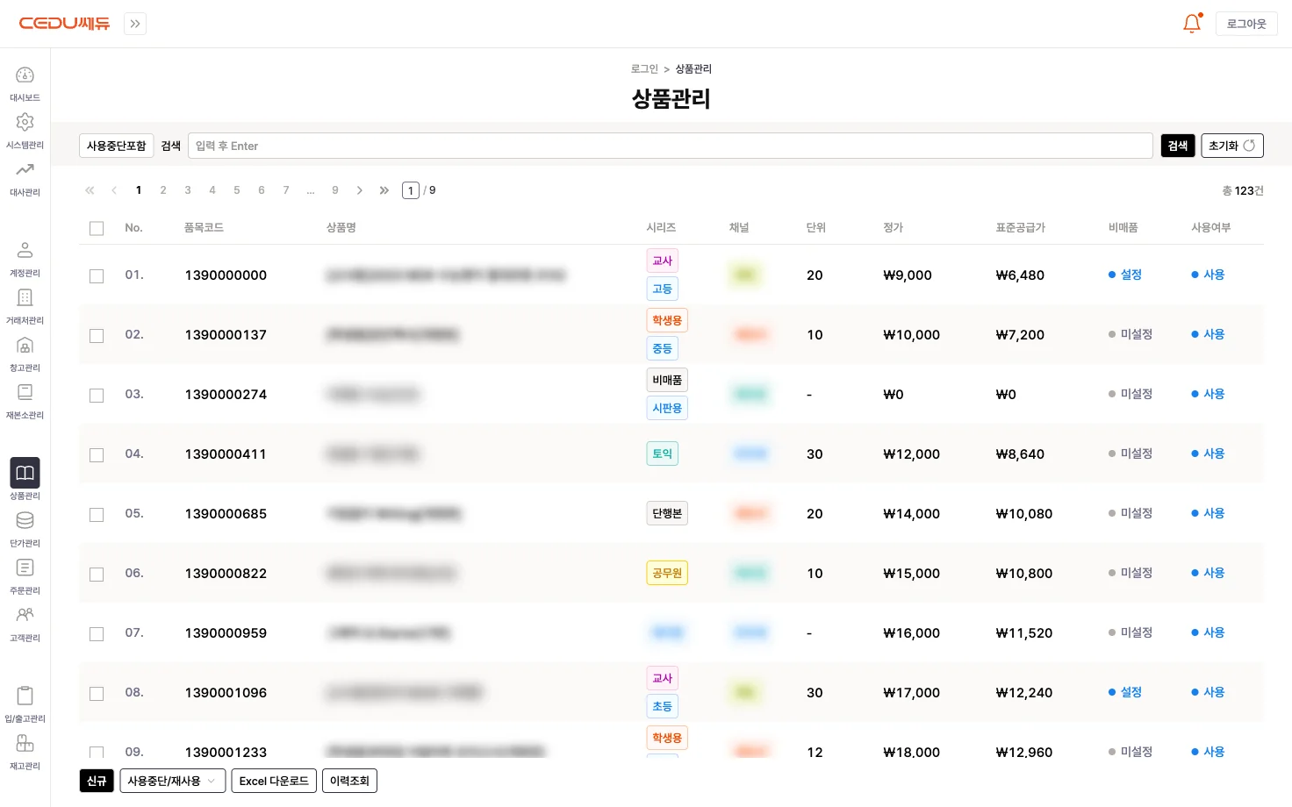Check the row for item 1390000137
This screenshot has height=807, width=1292.
tap(97, 335)
